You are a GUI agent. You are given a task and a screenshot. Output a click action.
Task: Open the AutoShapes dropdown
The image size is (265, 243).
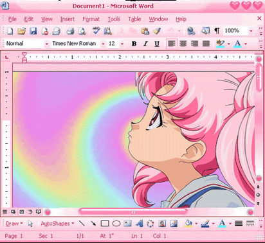click(57, 224)
